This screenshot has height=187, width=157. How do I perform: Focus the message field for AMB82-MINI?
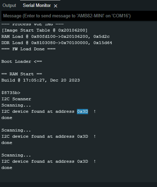coord(79,16)
